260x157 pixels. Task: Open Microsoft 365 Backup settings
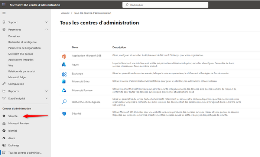[x=20, y=54]
